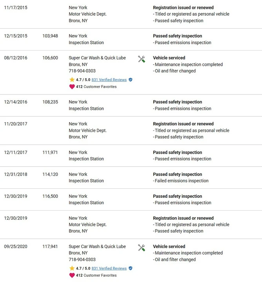Screen dimensions: 262x282
Task: Click the 412 Customer Favorites text in 2020 entry
Action: click(x=96, y=275)
